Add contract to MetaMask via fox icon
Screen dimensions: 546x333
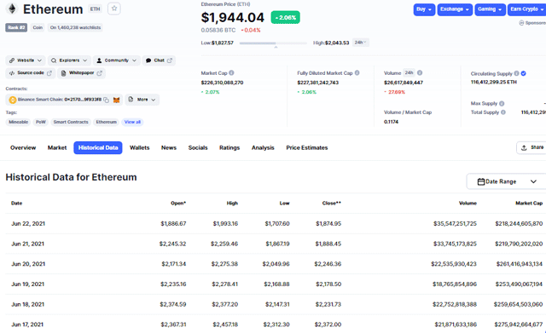click(116, 100)
